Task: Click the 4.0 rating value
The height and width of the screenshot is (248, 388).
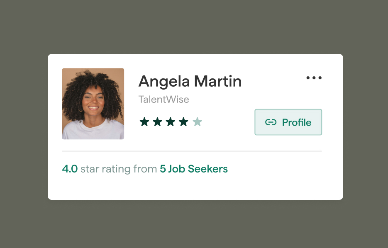Action: pyautogui.click(x=70, y=169)
